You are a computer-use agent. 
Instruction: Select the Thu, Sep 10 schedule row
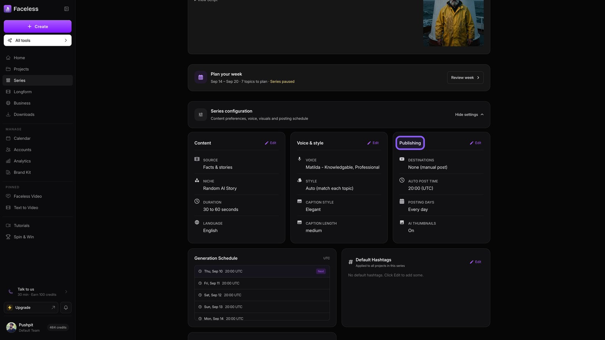(262, 271)
